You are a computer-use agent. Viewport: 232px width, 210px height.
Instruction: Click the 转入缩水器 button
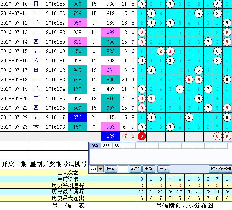221,169
